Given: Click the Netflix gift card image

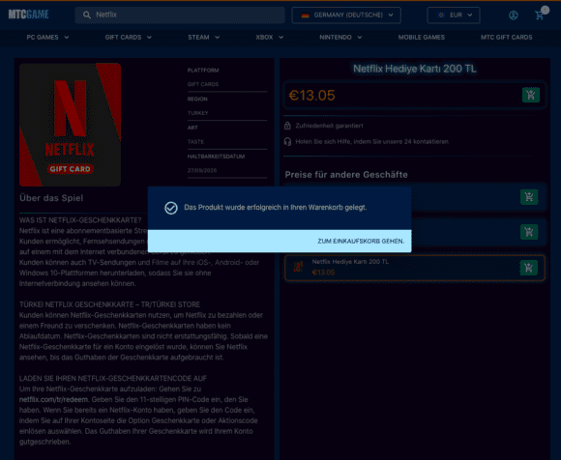Looking at the screenshot, I should (x=70, y=125).
